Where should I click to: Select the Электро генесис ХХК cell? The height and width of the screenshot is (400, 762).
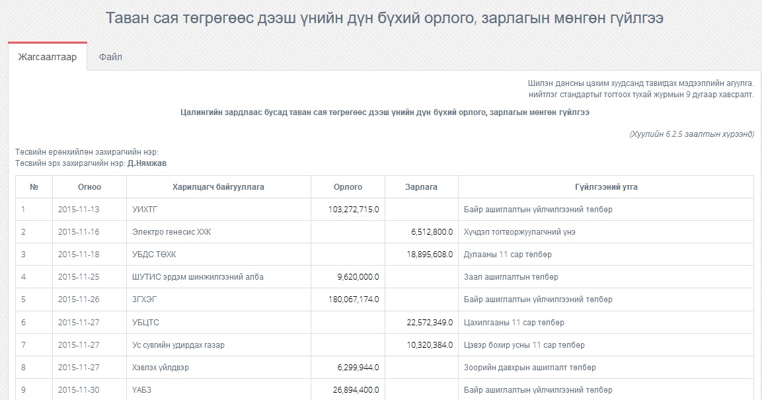coord(218,232)
